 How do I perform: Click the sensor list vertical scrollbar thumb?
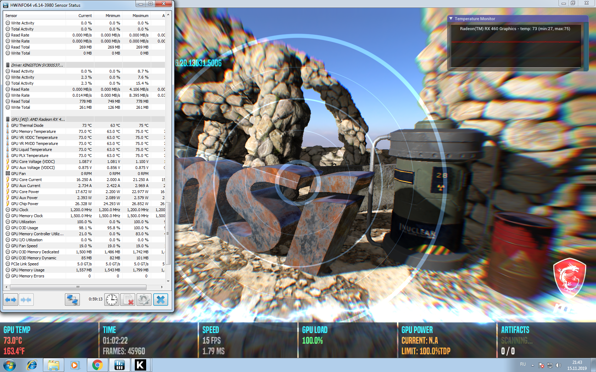(x=168, y=234)
